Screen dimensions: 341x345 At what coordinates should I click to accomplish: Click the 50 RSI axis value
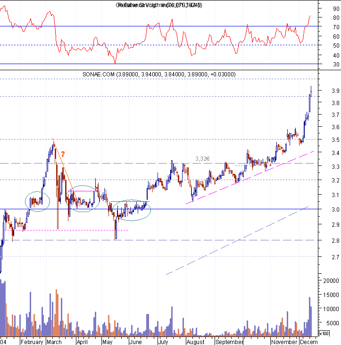pyautogui.click(x=336, y=46)
